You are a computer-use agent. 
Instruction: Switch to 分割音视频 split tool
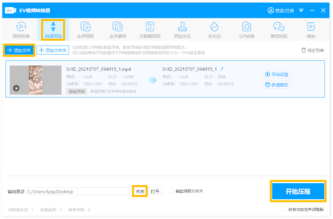click(x=150, y=30)
